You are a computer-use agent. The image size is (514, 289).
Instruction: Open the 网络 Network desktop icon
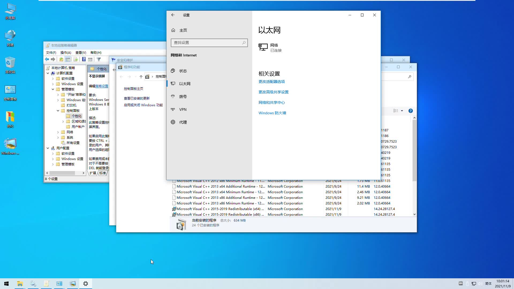coord(10,38)
